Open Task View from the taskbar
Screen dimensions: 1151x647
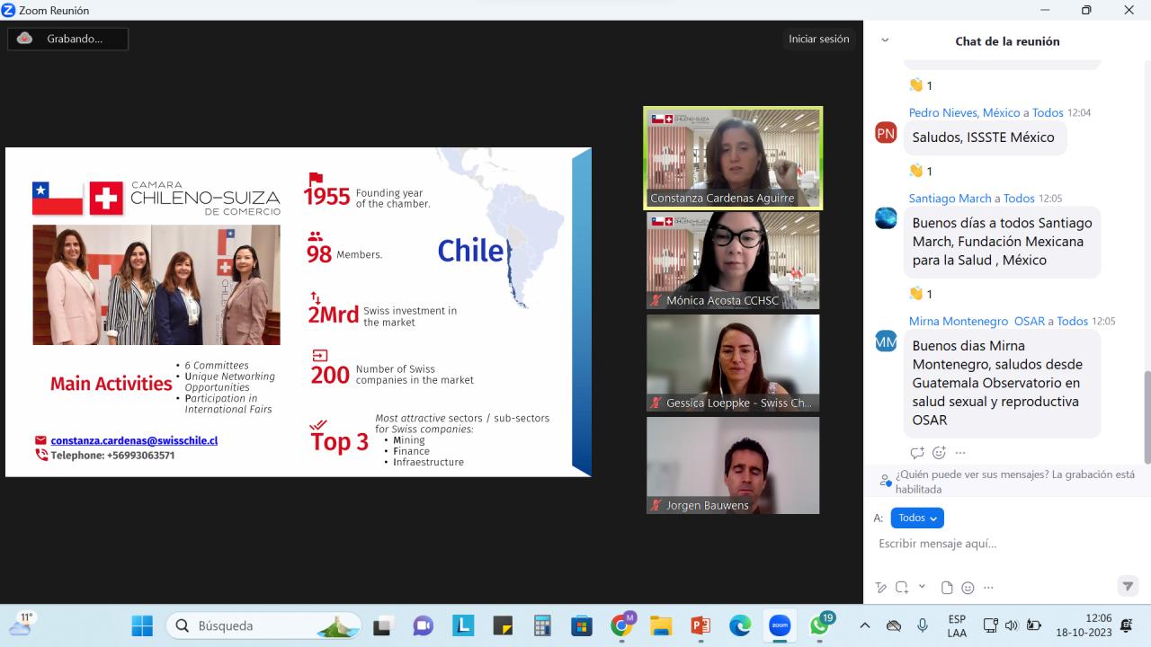[383, 625]
